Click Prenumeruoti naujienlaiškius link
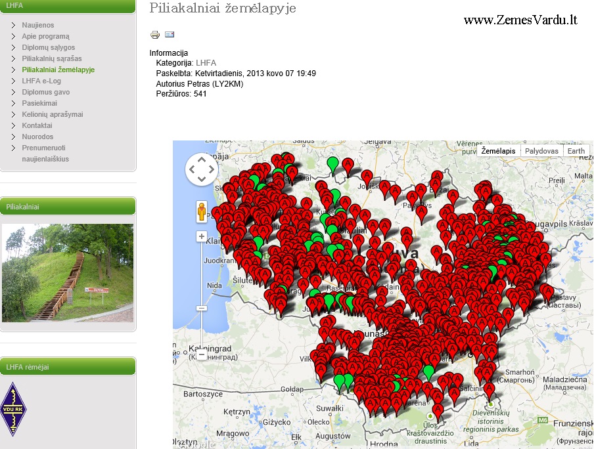The height and width of the screenshot is (449, 594). [45, 154]
